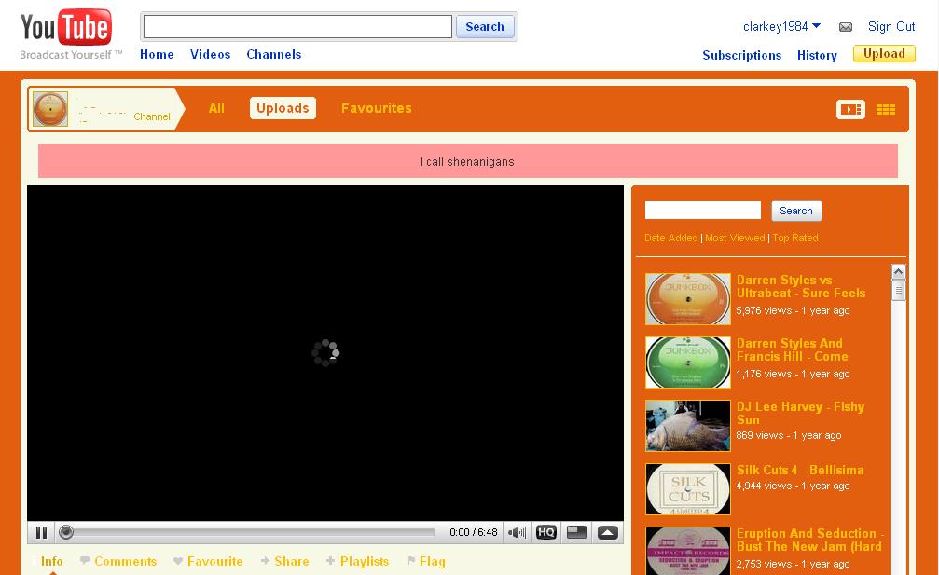Viewport: 939px width, 575px height.
Task: Expand the player pop-up arrow menu
Action: (x=608, y=532)
